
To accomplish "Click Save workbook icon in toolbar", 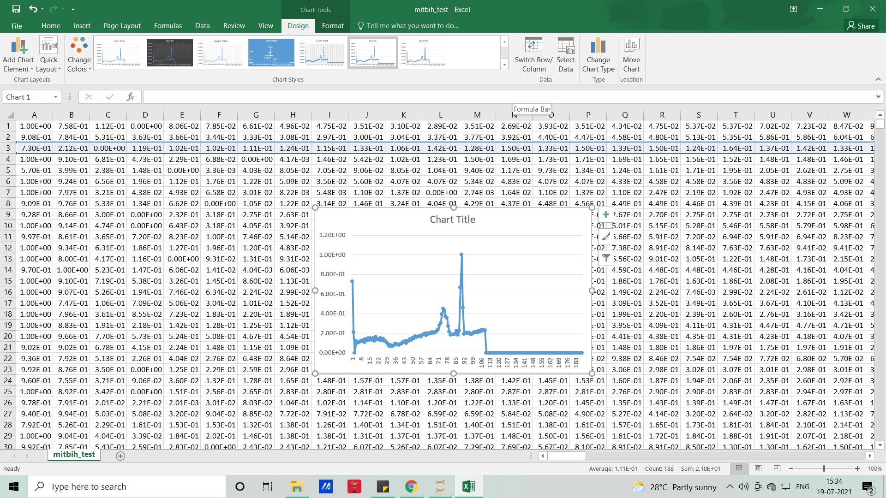I will 15,8.
